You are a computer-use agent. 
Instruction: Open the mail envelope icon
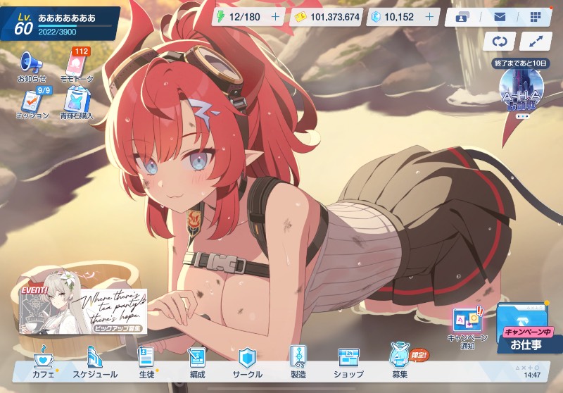click(x=500, y=16)
